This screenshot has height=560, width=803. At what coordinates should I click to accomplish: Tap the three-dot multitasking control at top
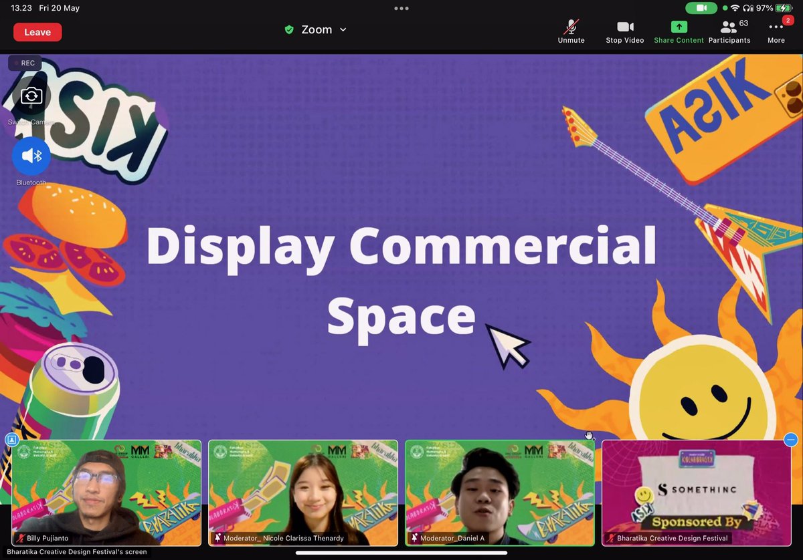[401, 8]
